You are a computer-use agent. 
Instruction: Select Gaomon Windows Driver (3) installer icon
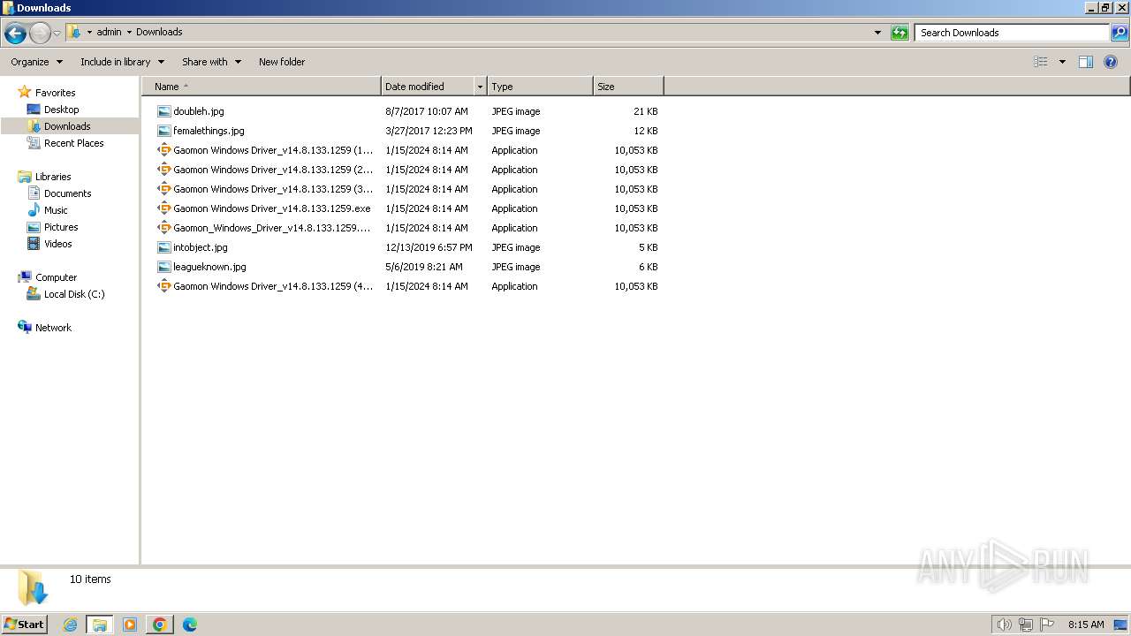(x=163, y=189)
